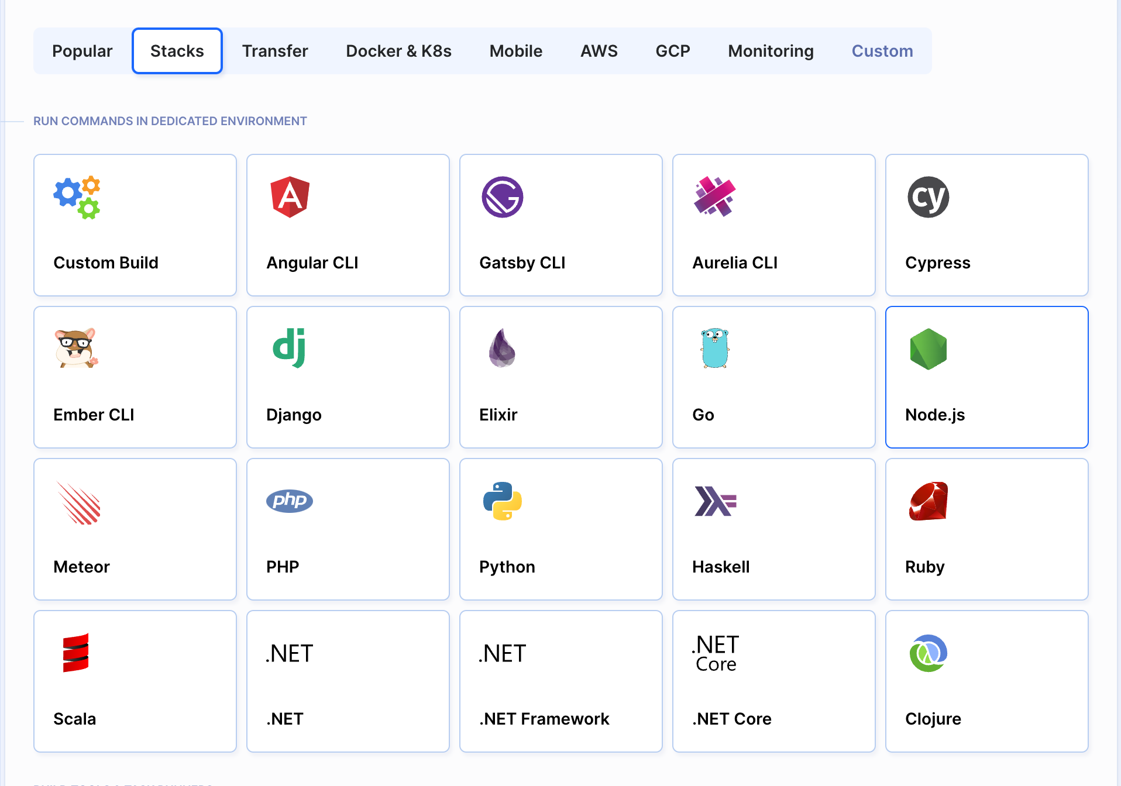This screenshot has height=786, width=1121.
Task: Click the Go gopher mascot icon
Action: 714,348
